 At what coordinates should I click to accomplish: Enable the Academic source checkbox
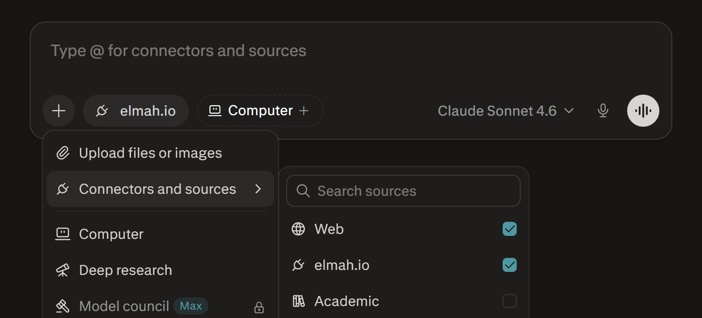click(509, 301)
